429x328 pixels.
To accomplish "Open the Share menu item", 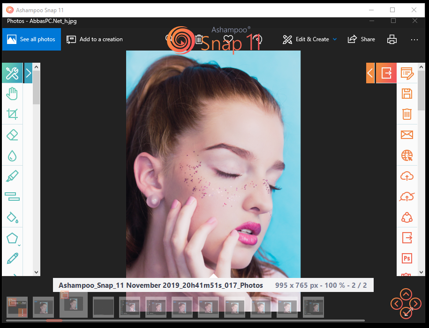I will point(361,39).
